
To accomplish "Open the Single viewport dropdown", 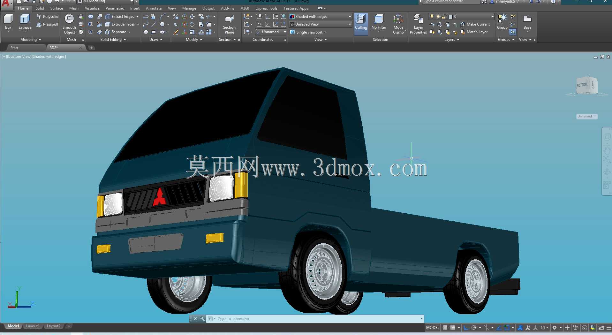I will pos(308,32).
